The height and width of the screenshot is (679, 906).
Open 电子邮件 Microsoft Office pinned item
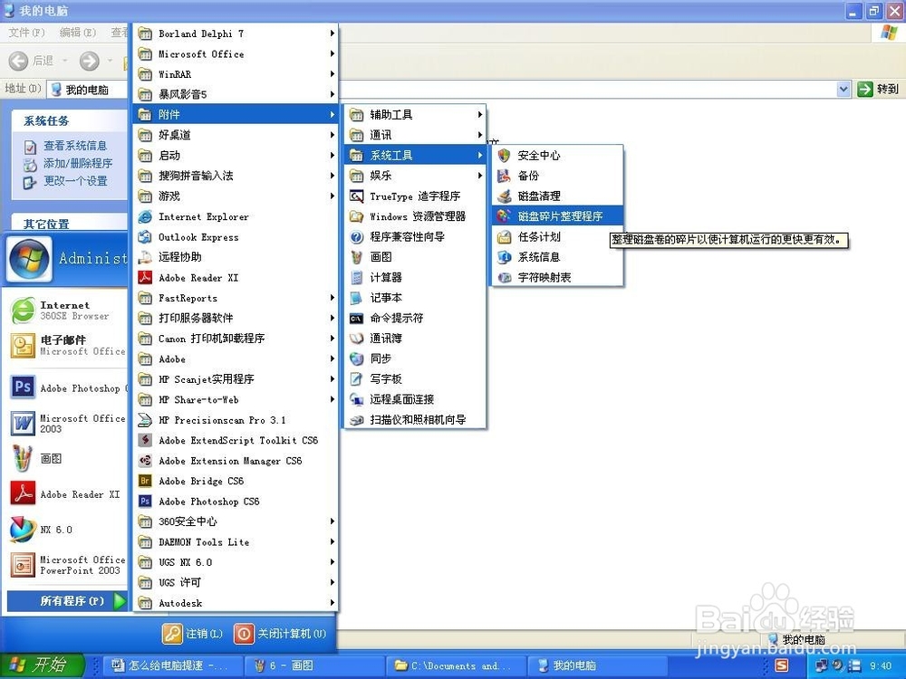[66, 345]
